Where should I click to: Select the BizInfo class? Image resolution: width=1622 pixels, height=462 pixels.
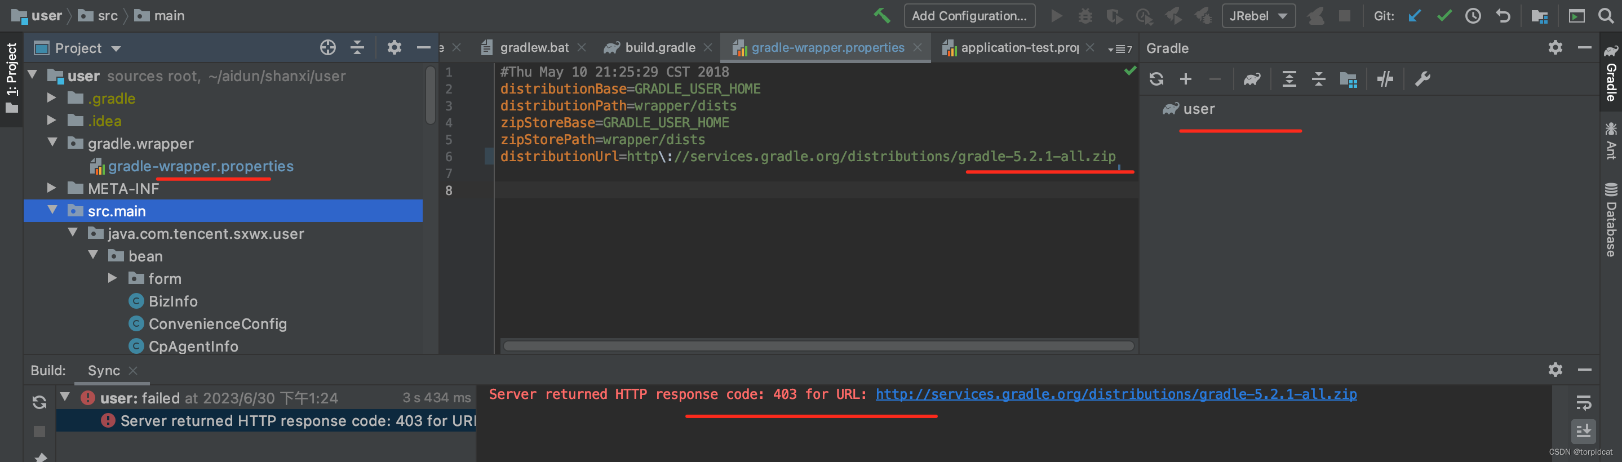tap(172, 301)
